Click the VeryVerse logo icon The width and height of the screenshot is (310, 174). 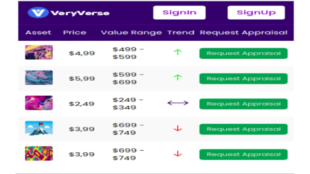[x=38, y=13]
